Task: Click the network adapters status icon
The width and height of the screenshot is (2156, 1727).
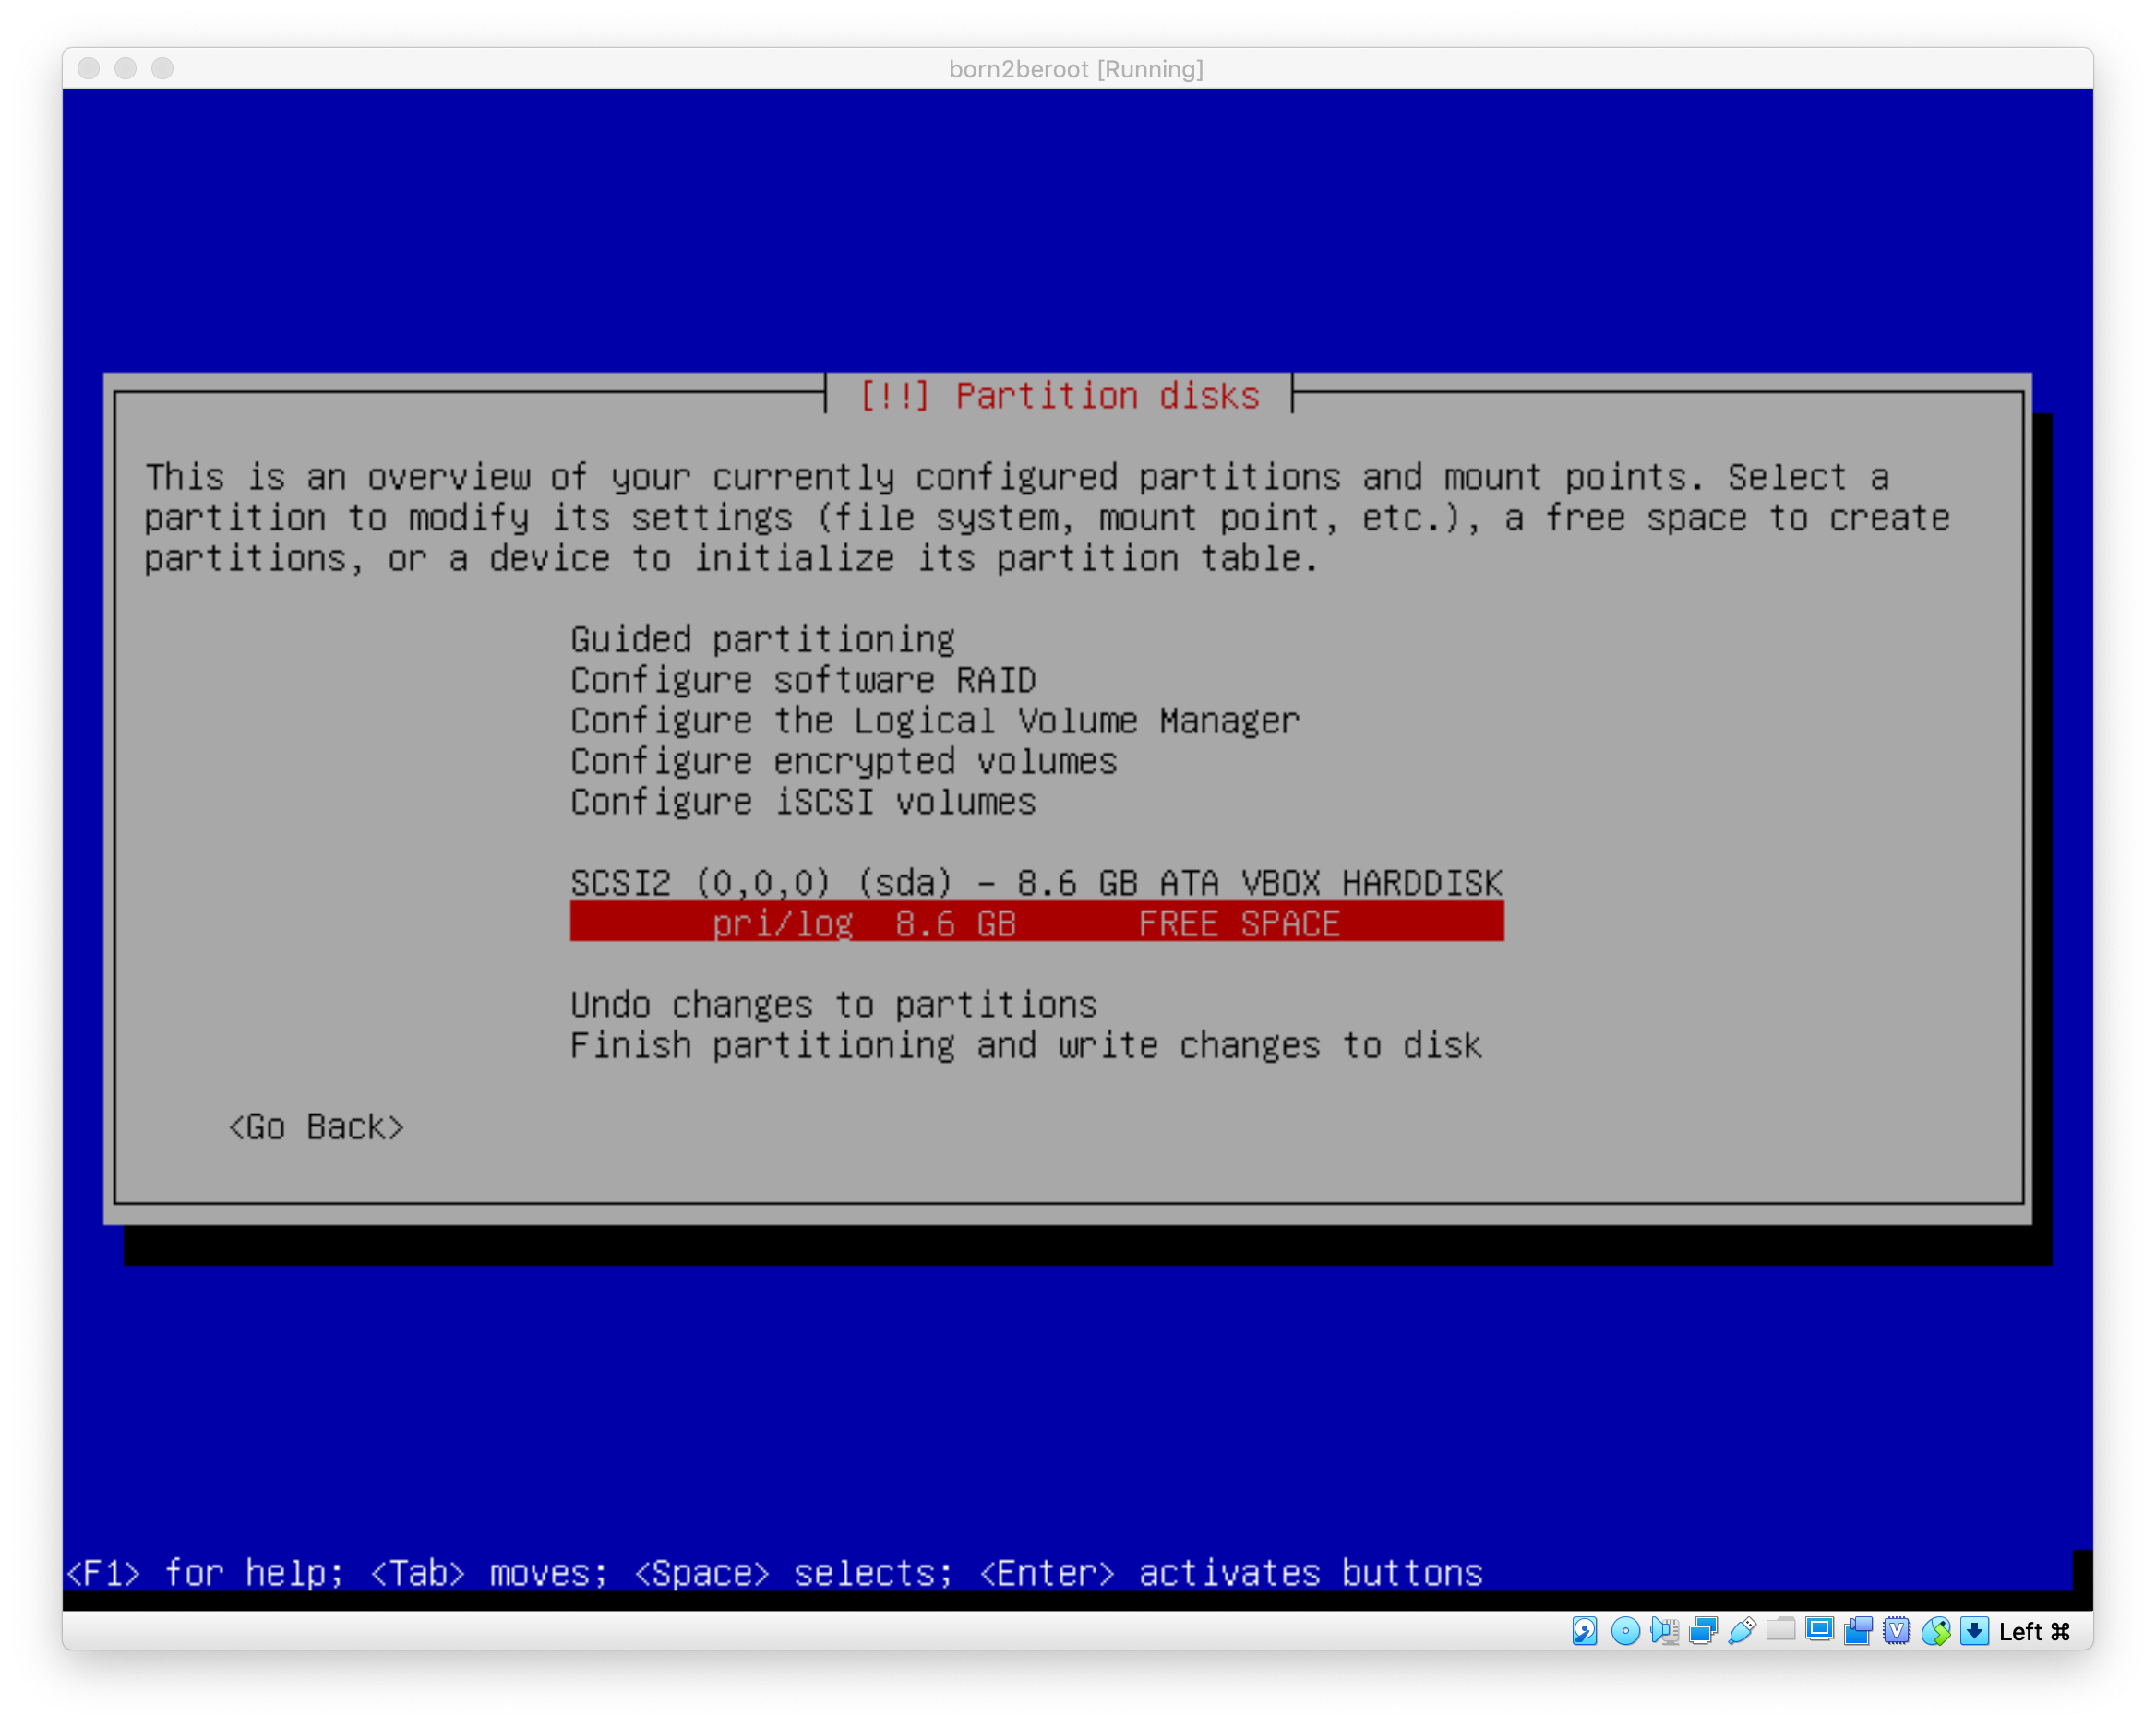Action: pos(1703,1631)
